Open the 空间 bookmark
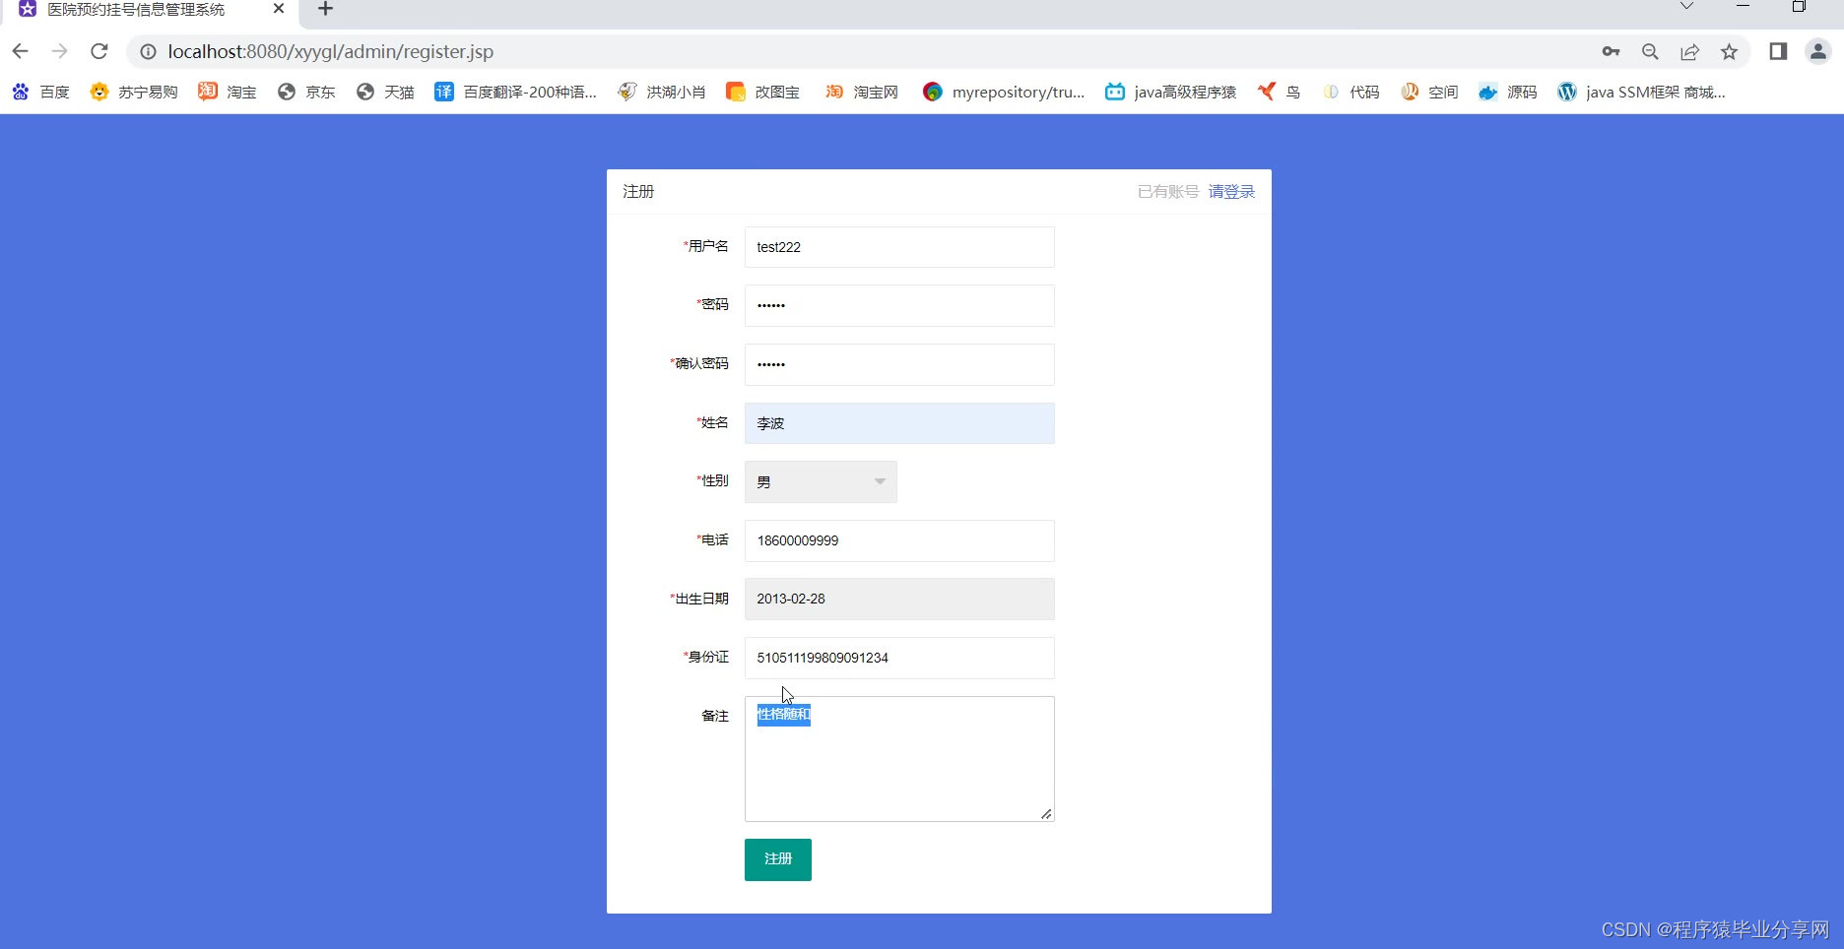This screenshot has height=949, width=1844. point(1429,92)
